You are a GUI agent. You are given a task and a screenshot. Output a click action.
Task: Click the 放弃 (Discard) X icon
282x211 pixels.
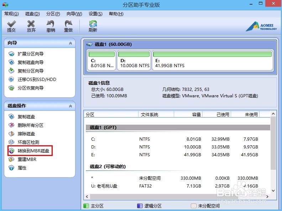31,24
